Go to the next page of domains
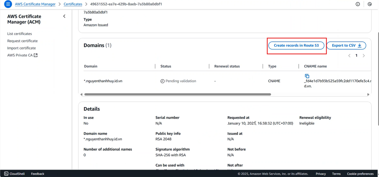Screen dimensions: 379x177 coord(364,56)
